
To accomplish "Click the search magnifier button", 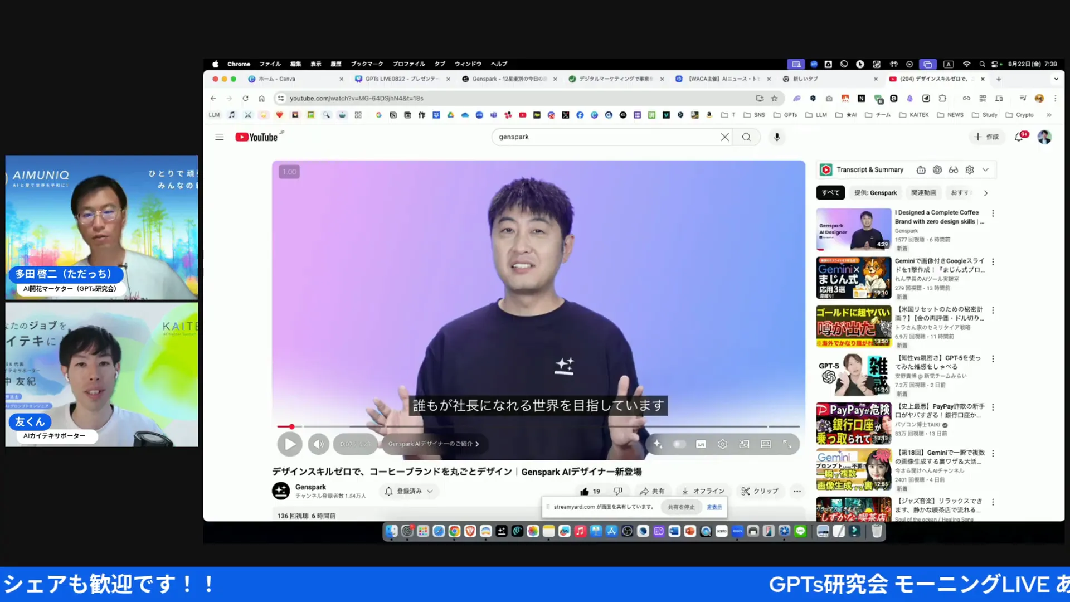I will 746,137.
